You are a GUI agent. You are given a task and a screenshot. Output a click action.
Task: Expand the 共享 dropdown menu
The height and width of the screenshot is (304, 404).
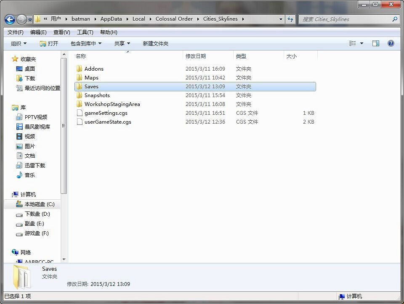point(122,44)
